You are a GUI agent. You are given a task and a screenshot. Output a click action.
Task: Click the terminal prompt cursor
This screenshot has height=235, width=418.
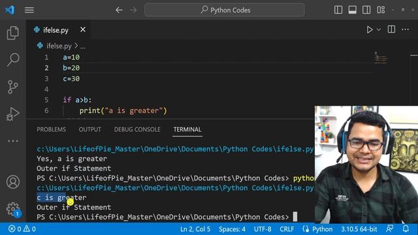pyautogui.click(x=295, y=217)
